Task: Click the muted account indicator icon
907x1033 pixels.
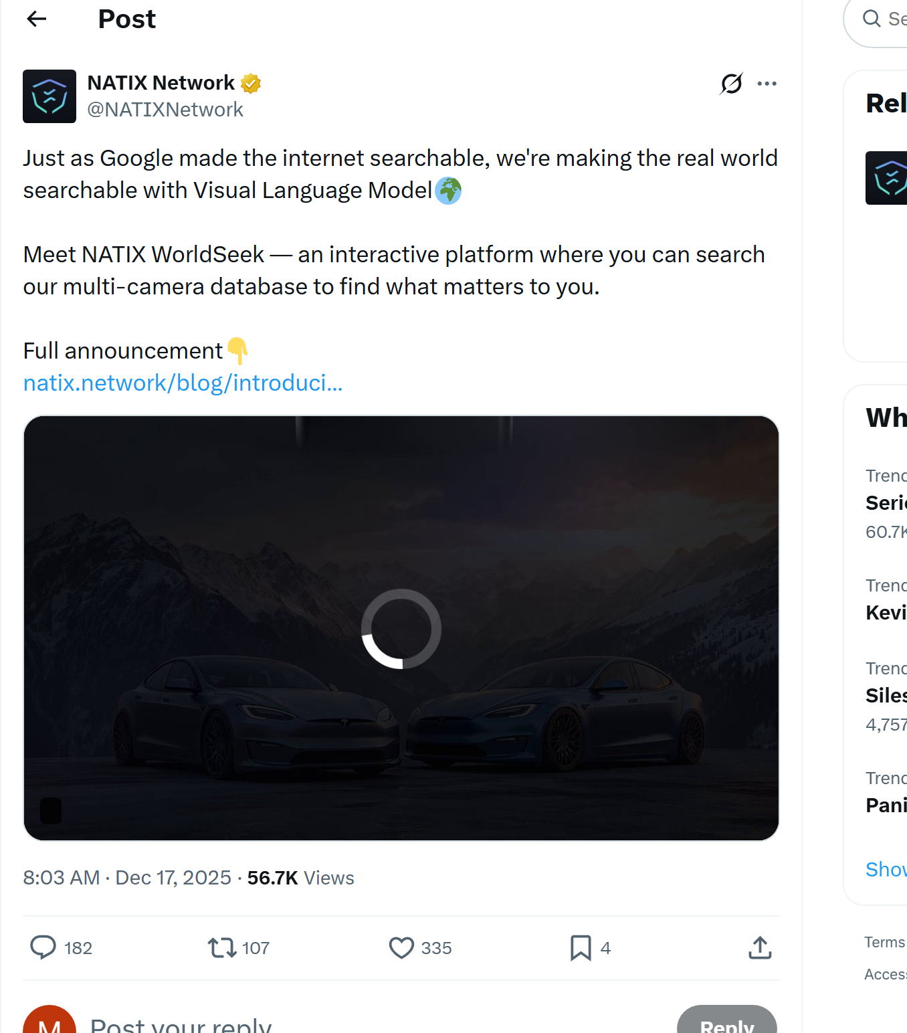Action: pyautogui.click(x=731, y=83)
